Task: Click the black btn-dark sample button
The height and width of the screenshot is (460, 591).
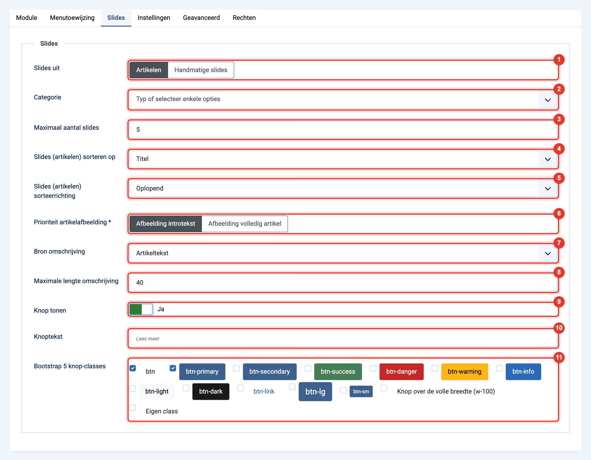Action: point(211,392)
